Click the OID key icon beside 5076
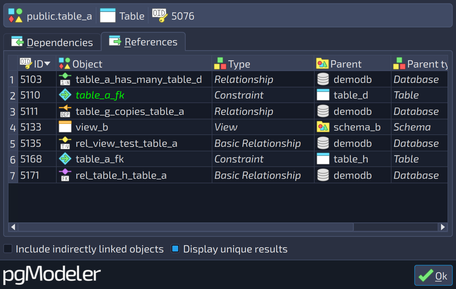Image resolution: width=456 pixels, height=289 pixels. [x=160, y=16]
